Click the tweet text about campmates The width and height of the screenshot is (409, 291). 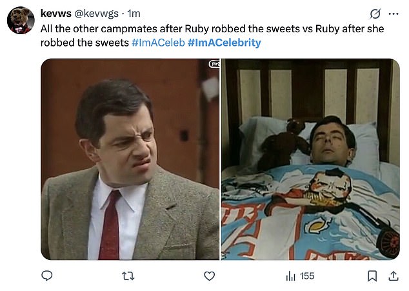pos(194,28)
